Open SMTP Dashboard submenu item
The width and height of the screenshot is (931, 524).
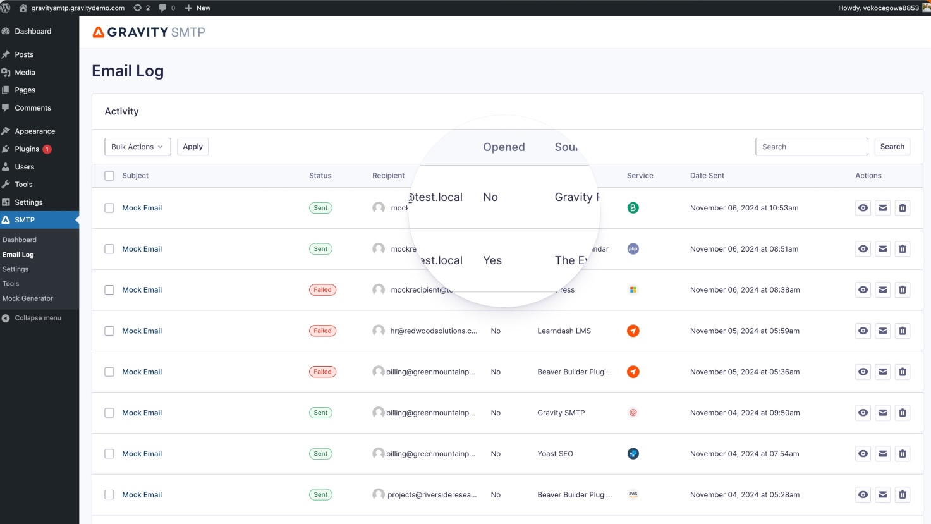point(20,240)
